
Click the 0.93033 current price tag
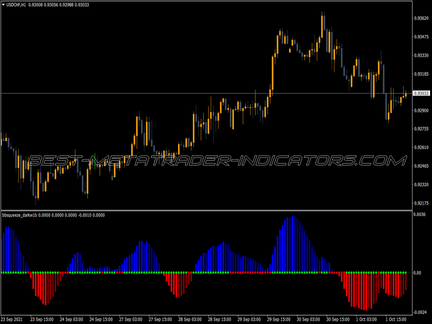click(x=421, y=94)
